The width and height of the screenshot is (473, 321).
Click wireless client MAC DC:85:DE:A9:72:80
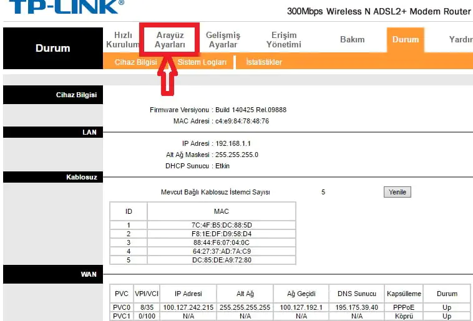click(222, 260)
